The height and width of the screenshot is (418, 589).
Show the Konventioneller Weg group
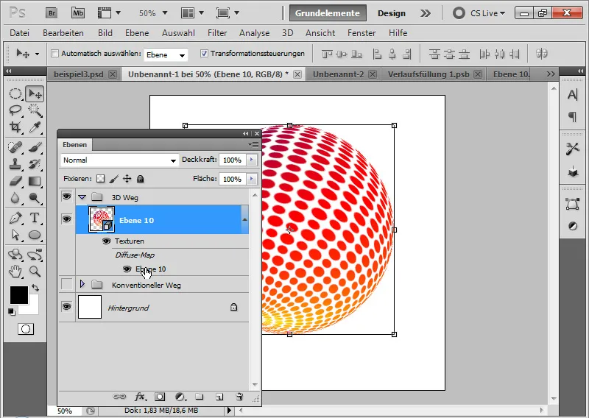pos(66,285)
